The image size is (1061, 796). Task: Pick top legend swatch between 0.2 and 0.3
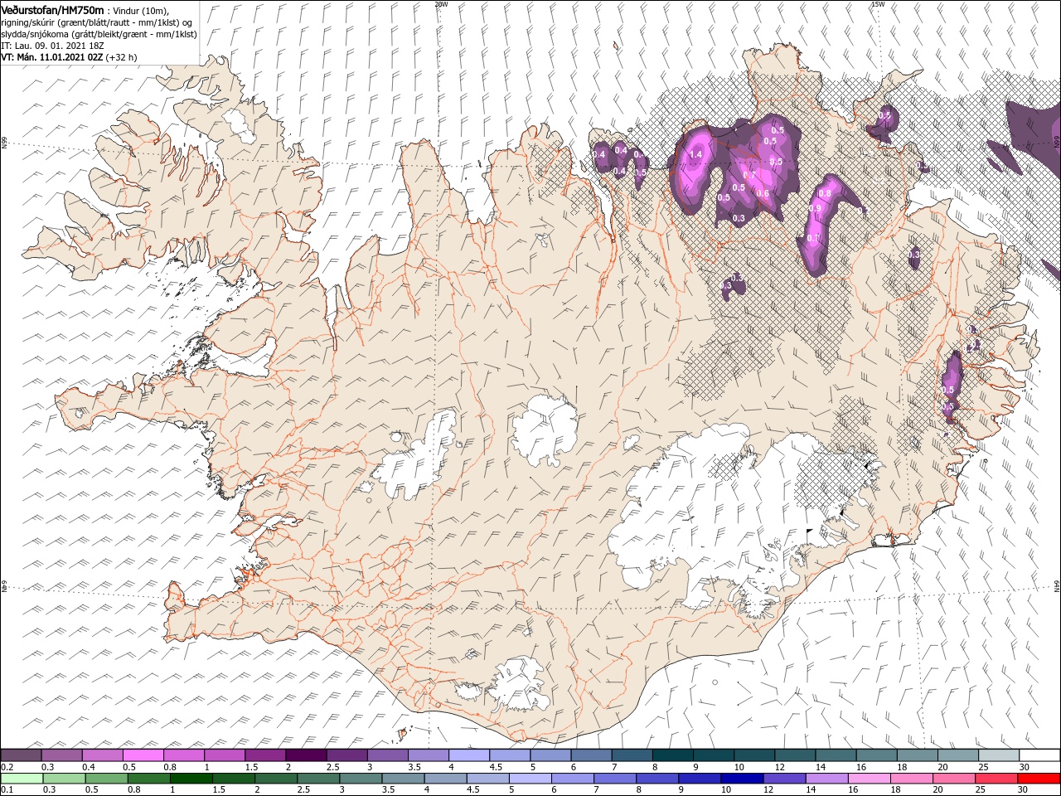click(21, 755)
